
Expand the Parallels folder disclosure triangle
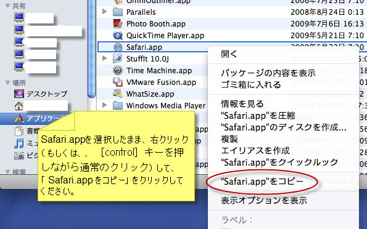click(x=105, y=12)
